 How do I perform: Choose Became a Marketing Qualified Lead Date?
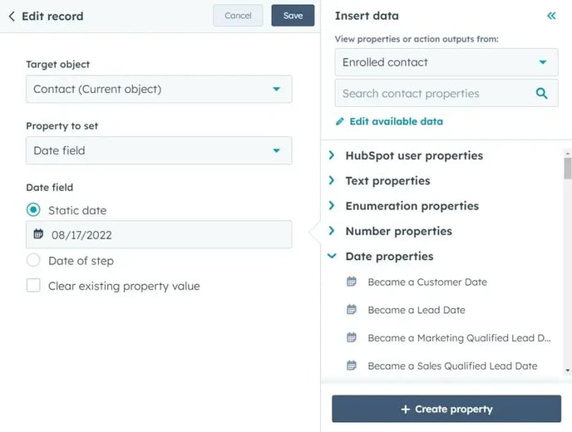click(x=459, y=338)
